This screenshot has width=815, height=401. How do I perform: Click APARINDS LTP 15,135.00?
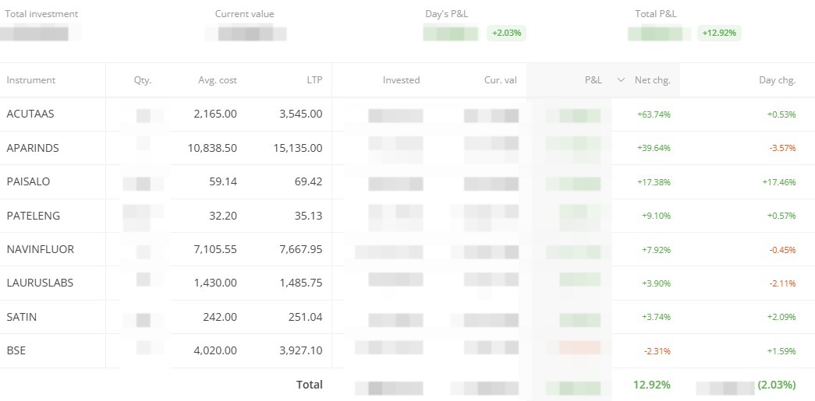pyautogui.click(x=298, y=148)
